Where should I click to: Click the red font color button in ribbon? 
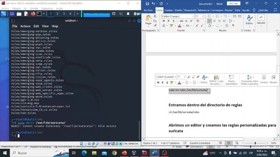tap(179, 26)
